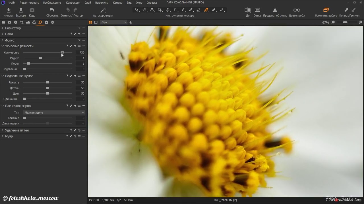This screenshot has width=364, height=204.
Task: Select the orange highlighted mask brush tool
Action: [206, 10]
